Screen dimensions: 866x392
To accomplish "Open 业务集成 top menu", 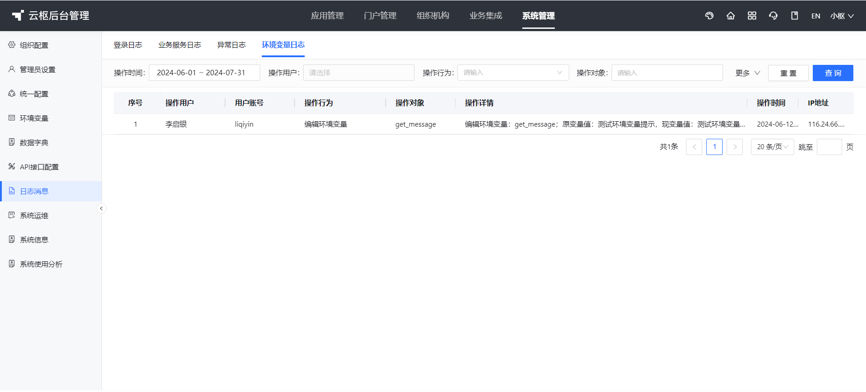I will point(485,16).
